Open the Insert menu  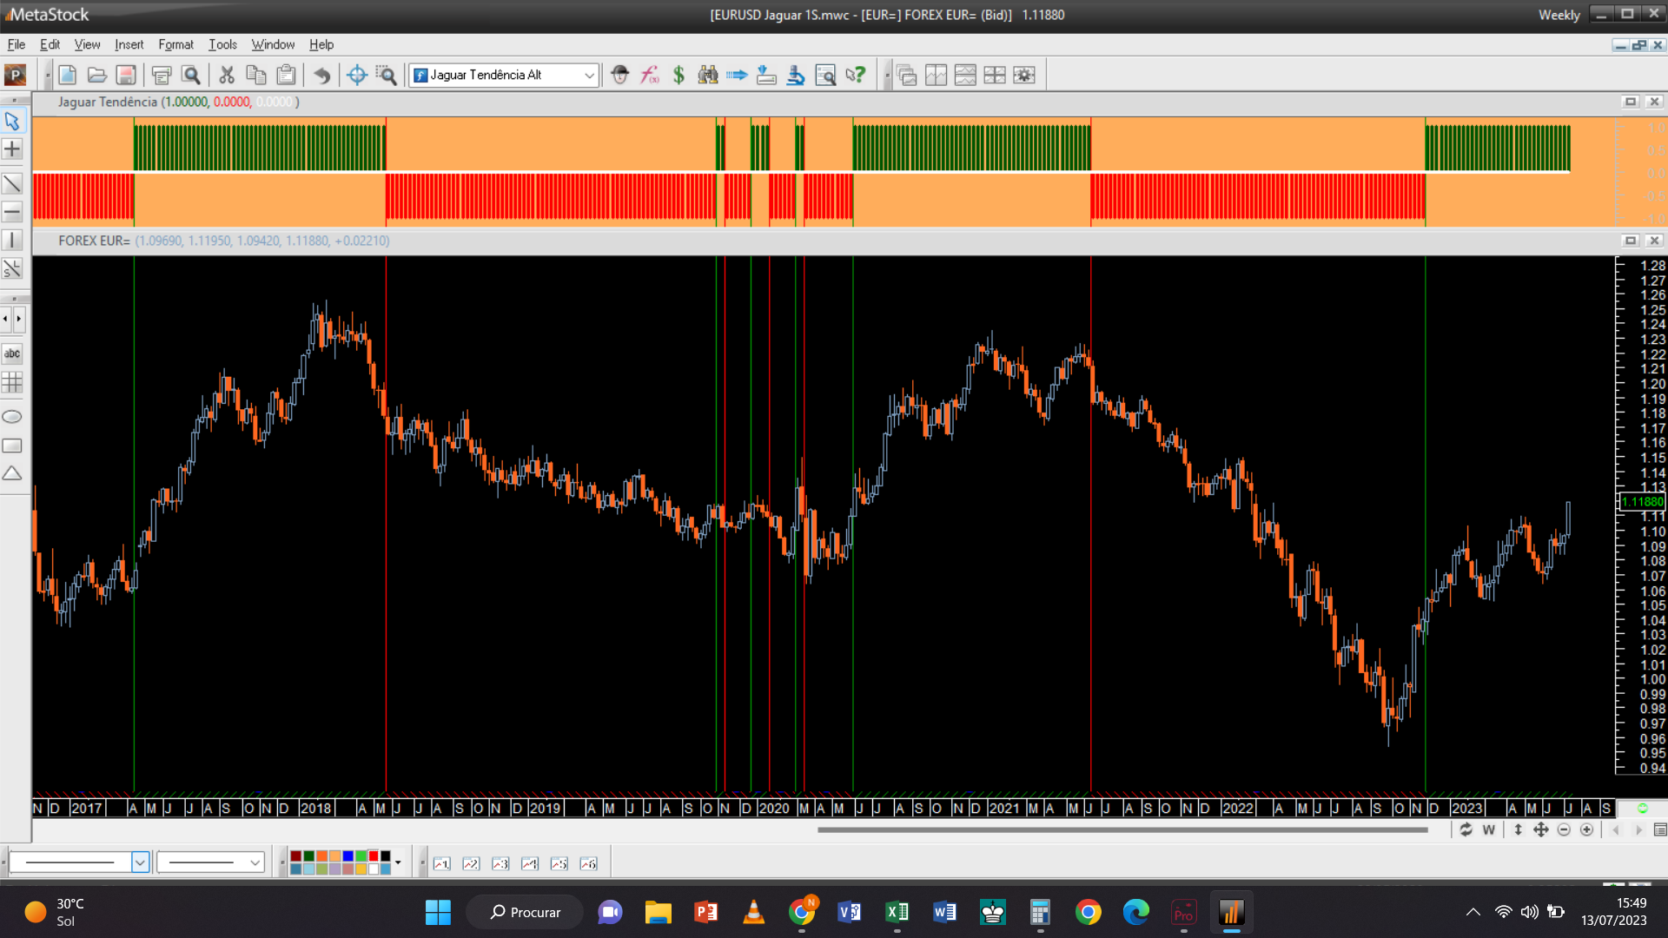coord(129,44)
